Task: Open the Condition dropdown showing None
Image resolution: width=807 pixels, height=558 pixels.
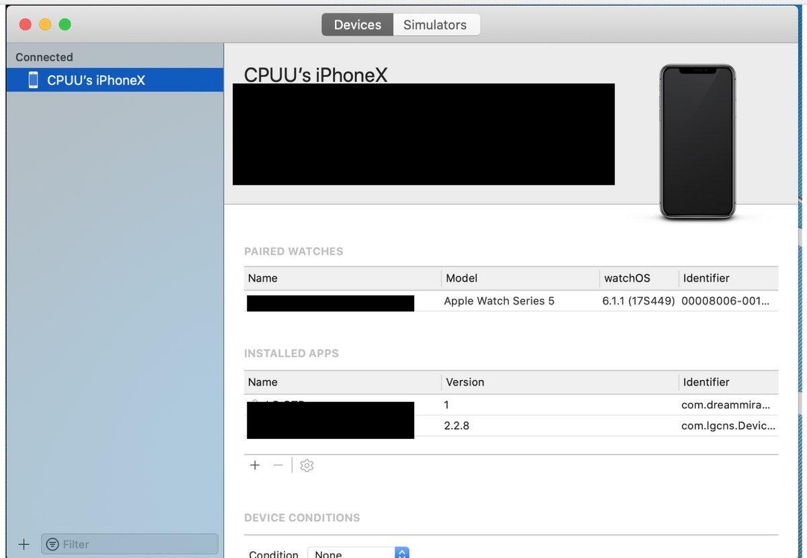Action: (358, 554)
